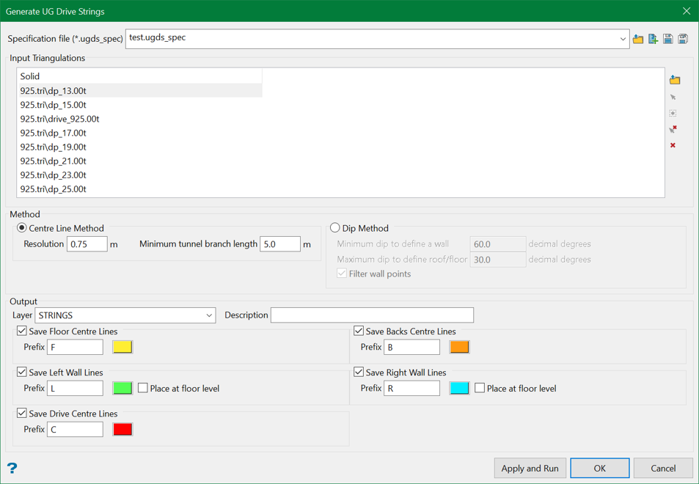Click into the Description text field
Viewport: 699px width, 484px height.
pyautogui.click(x=372, y=315)
